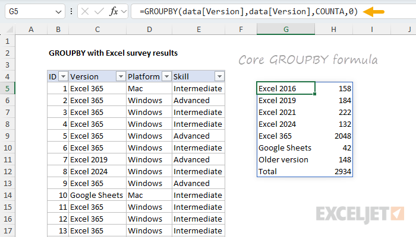
Task: Select the 'Excel 2021' result cell
Action: (286, 112)
